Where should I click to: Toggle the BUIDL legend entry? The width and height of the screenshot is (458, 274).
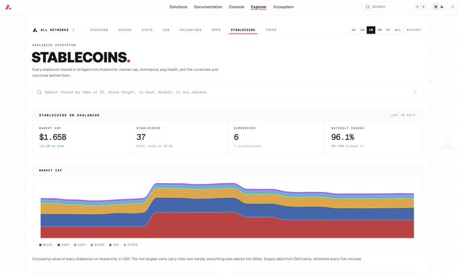tap(46, 245)
